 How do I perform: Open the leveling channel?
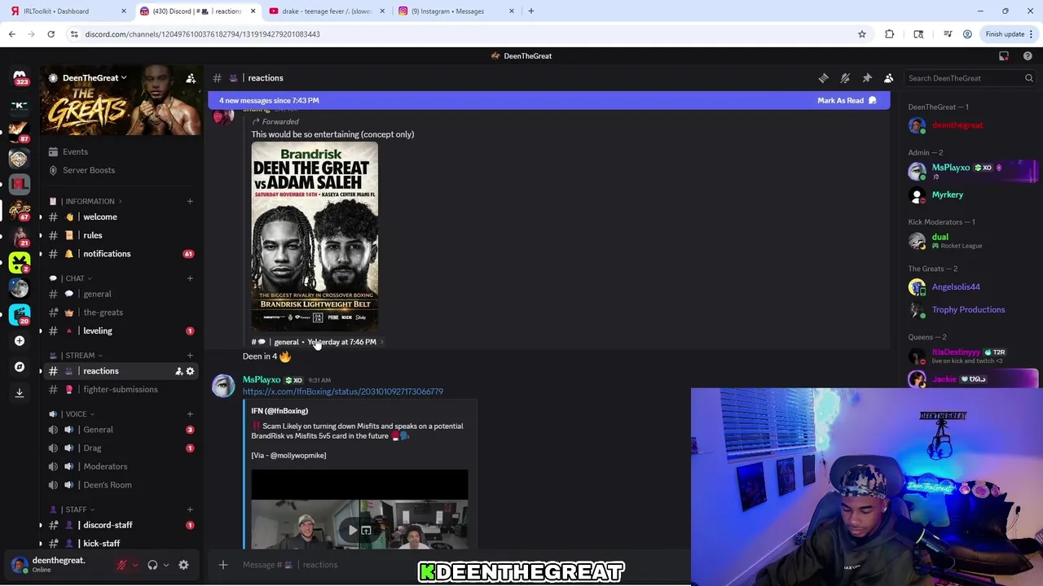(x=121, y=331)
